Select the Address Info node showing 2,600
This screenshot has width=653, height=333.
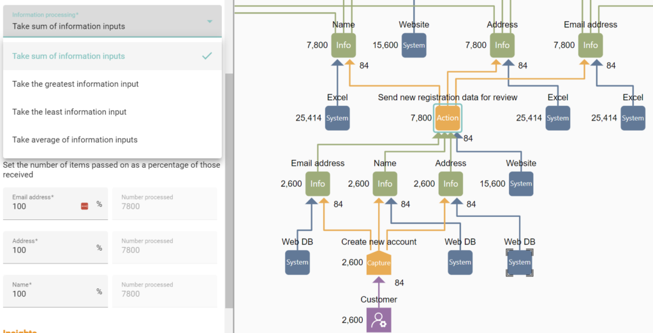(x=451, y=184)
